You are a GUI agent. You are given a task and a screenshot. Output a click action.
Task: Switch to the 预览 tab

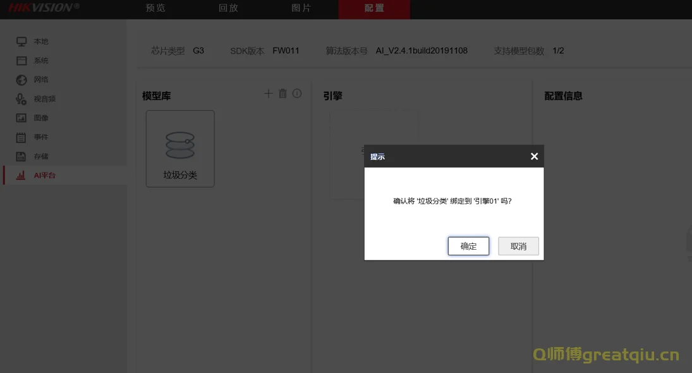coord(155,8)
